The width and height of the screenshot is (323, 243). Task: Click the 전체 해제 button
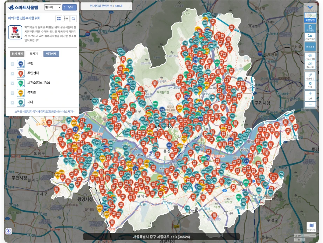pyautogui.click(x=17, y=54)
